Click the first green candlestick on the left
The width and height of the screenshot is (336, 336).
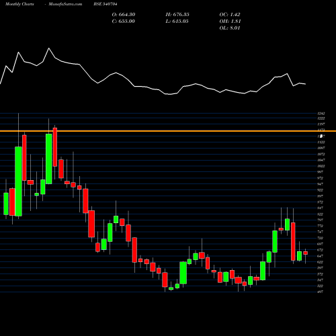coord(6,204)
